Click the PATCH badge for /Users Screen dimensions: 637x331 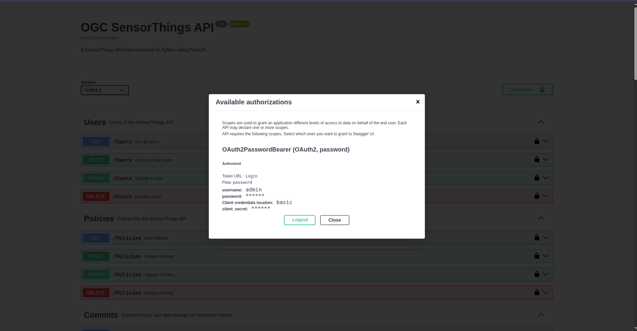pyautogui.click(x=96, y=178)
